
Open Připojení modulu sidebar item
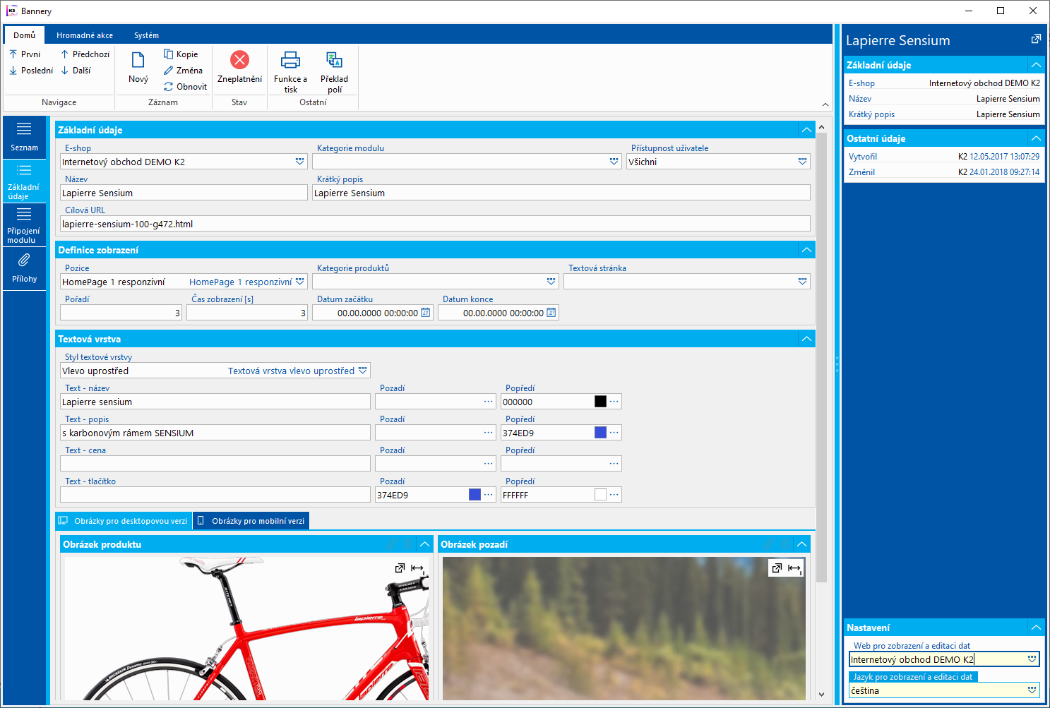click(x=24, y=225)
